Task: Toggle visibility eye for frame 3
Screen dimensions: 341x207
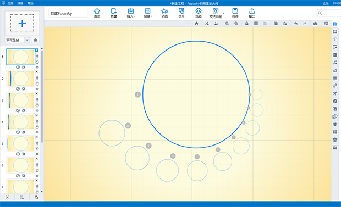Action: (x=37, y=110)
